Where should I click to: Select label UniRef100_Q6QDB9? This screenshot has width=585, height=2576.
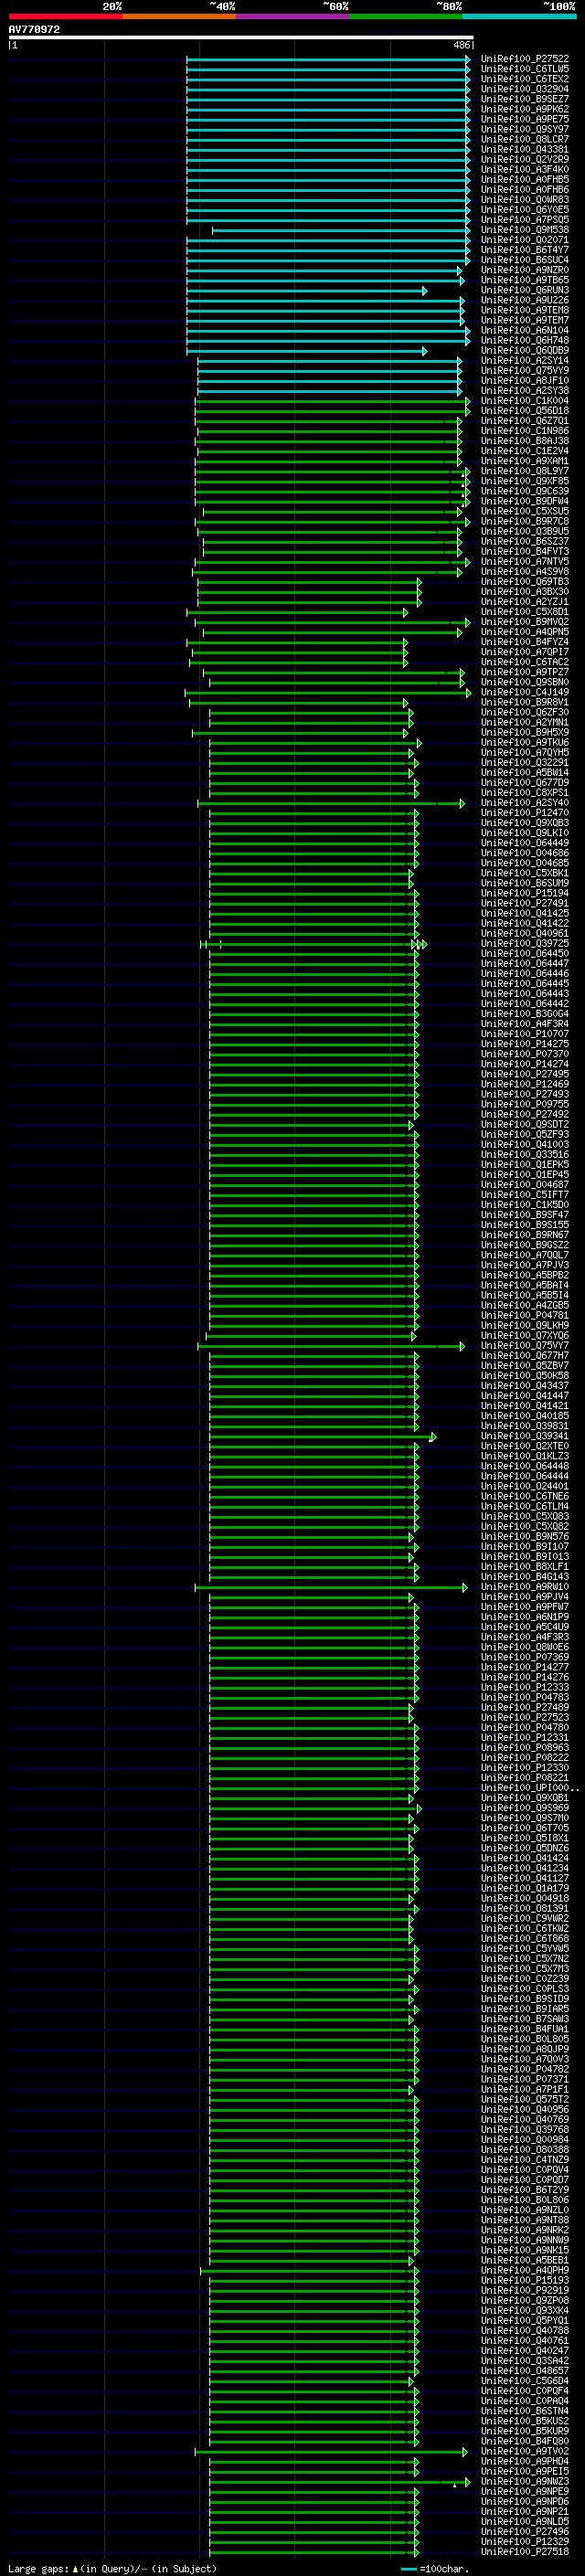525,350
